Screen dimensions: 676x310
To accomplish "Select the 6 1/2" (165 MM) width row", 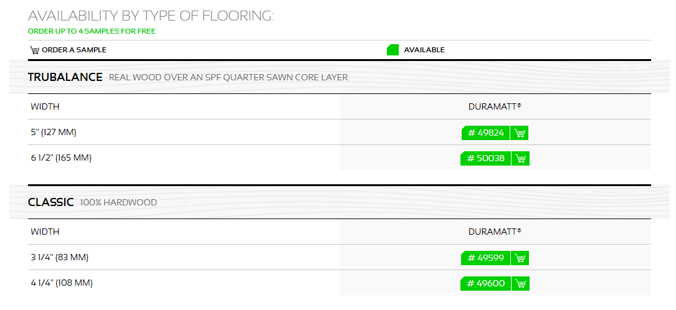I will click(x=340, y=157).
